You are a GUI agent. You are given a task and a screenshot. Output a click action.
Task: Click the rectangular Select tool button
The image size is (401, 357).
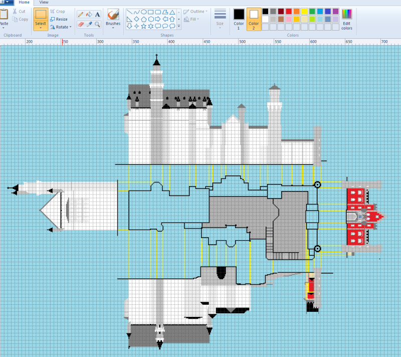coord(41,15)
